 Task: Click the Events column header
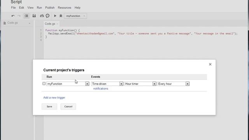95,77
